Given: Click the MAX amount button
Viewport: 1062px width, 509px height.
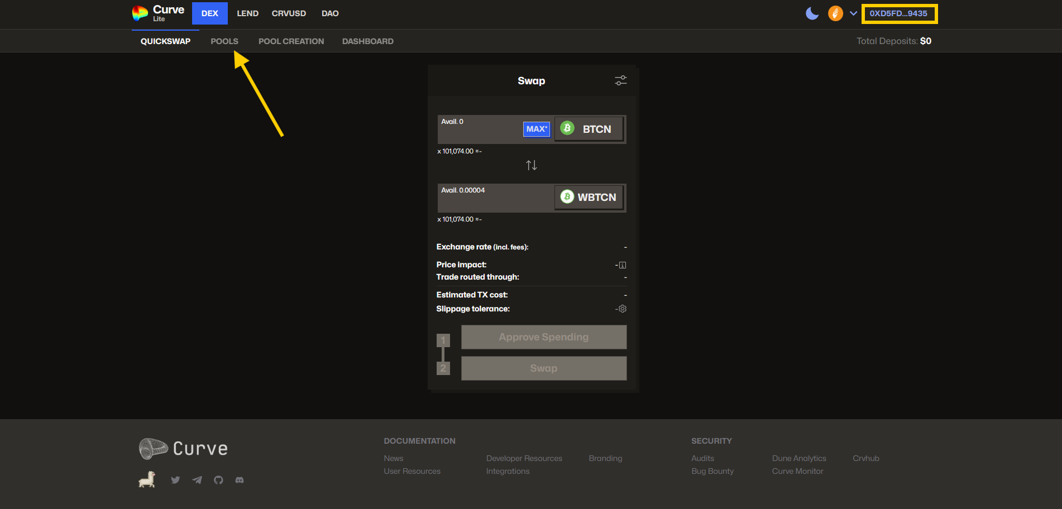Looking at the screenshot, I should [x=537, y=129].
